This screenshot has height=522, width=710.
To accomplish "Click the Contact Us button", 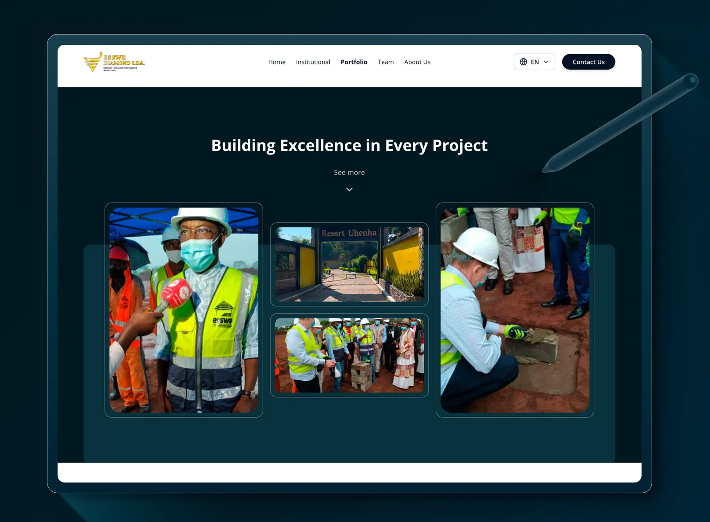I will 588,62.
